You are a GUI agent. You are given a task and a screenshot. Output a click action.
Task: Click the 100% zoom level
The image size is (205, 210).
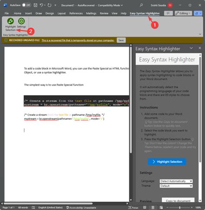tap(198, 207)
